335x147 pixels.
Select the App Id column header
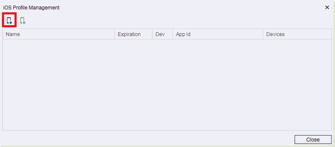(217, 34)
